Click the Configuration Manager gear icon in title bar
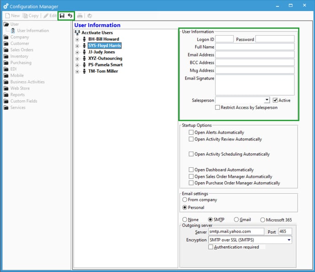Image resolution: width=315 pixels, height=272 pixels. (x=6, y=6)
